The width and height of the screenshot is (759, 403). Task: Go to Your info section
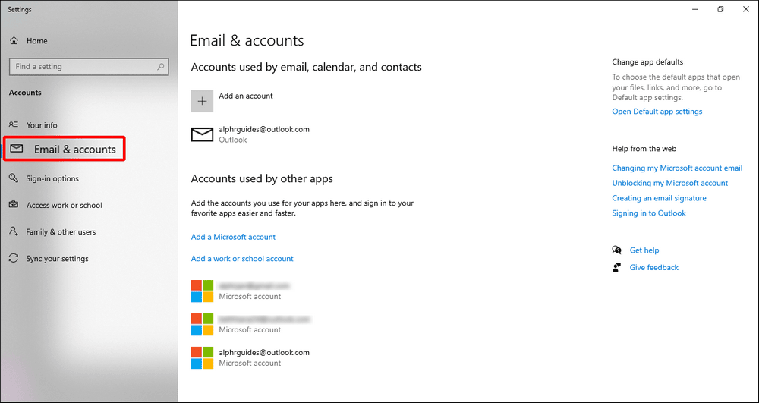[x=42, y=124]
